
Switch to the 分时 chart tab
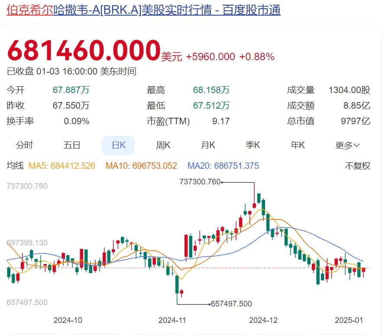coord(24,145)
